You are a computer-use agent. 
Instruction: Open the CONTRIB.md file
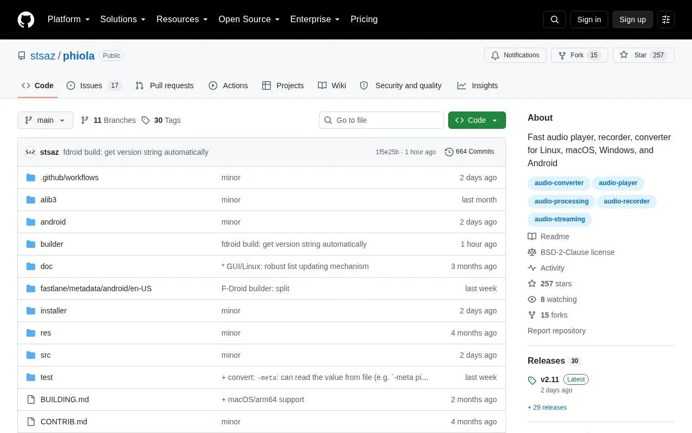64,422
